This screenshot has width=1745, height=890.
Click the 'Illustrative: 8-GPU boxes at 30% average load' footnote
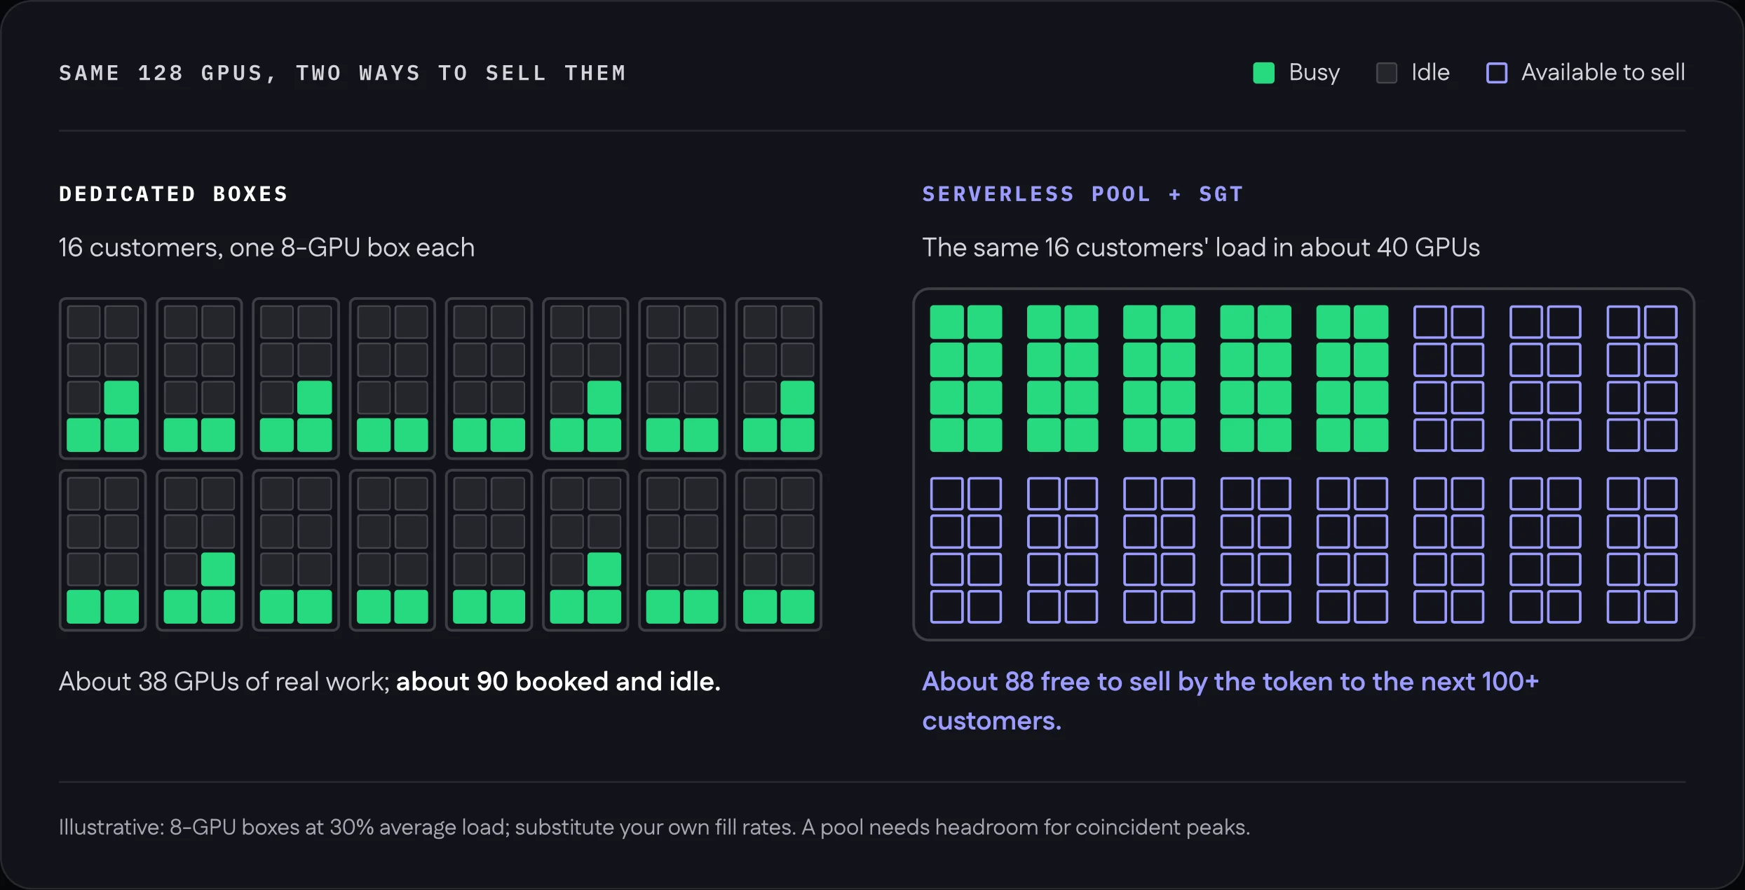coord(654,828)
